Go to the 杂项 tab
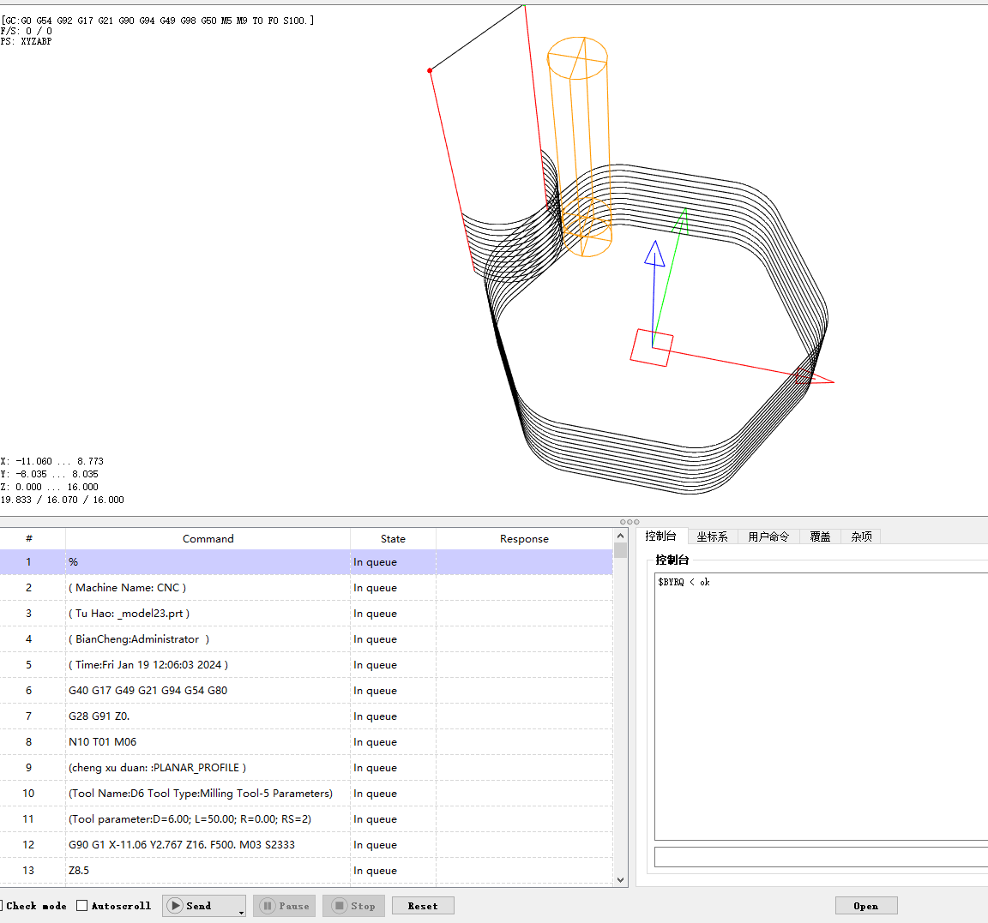The height and width of the screenshot is (923, 988). 861,536
